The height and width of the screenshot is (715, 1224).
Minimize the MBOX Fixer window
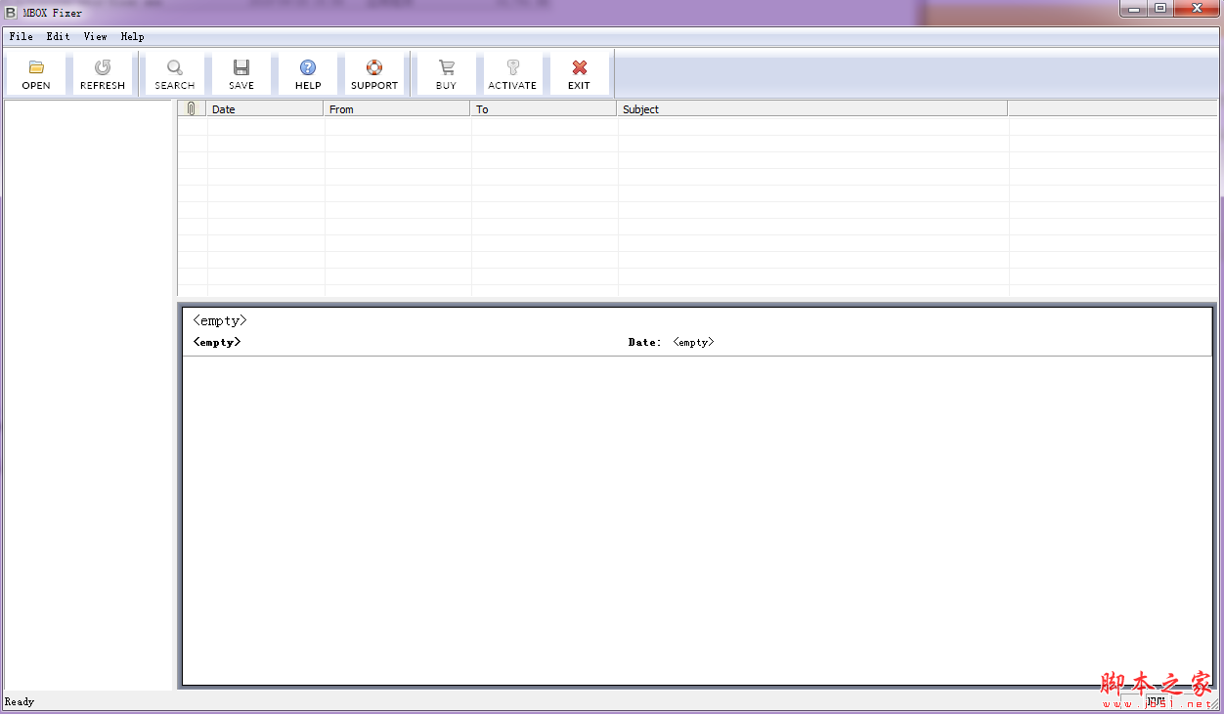tap(1133, 9)
